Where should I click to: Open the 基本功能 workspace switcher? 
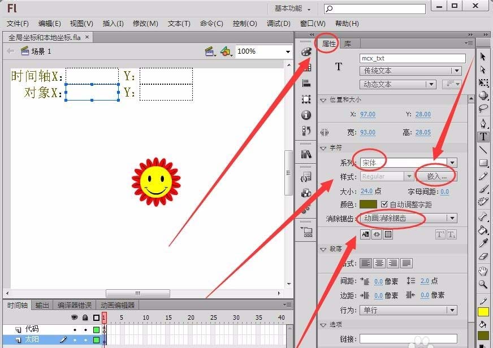tap(292, 9)
